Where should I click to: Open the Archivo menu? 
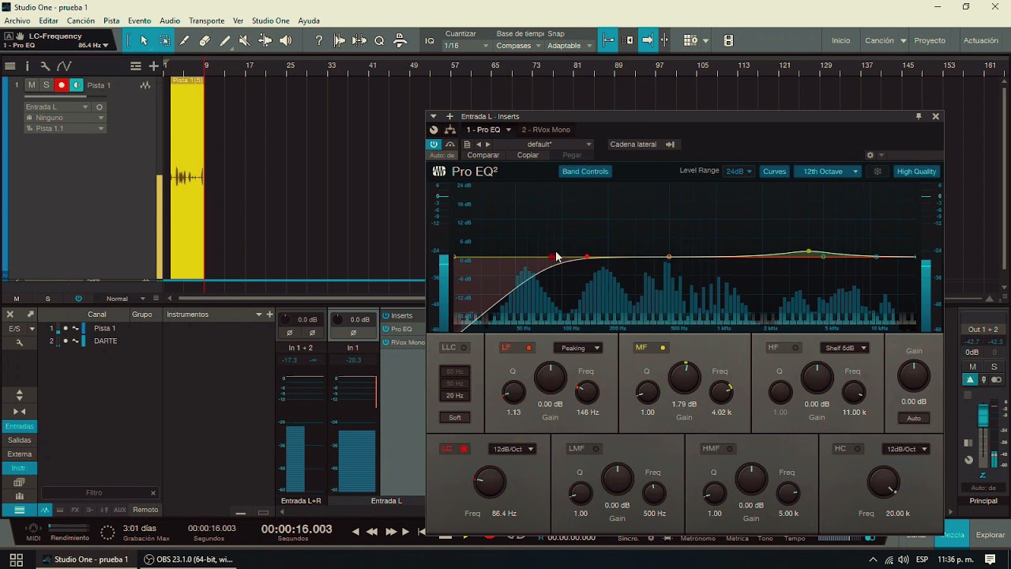tap(17, 21)
